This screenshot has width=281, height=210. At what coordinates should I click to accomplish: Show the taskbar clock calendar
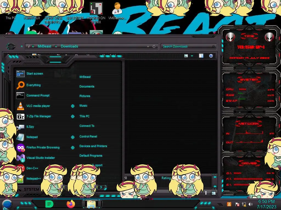(x=266, y=204)
